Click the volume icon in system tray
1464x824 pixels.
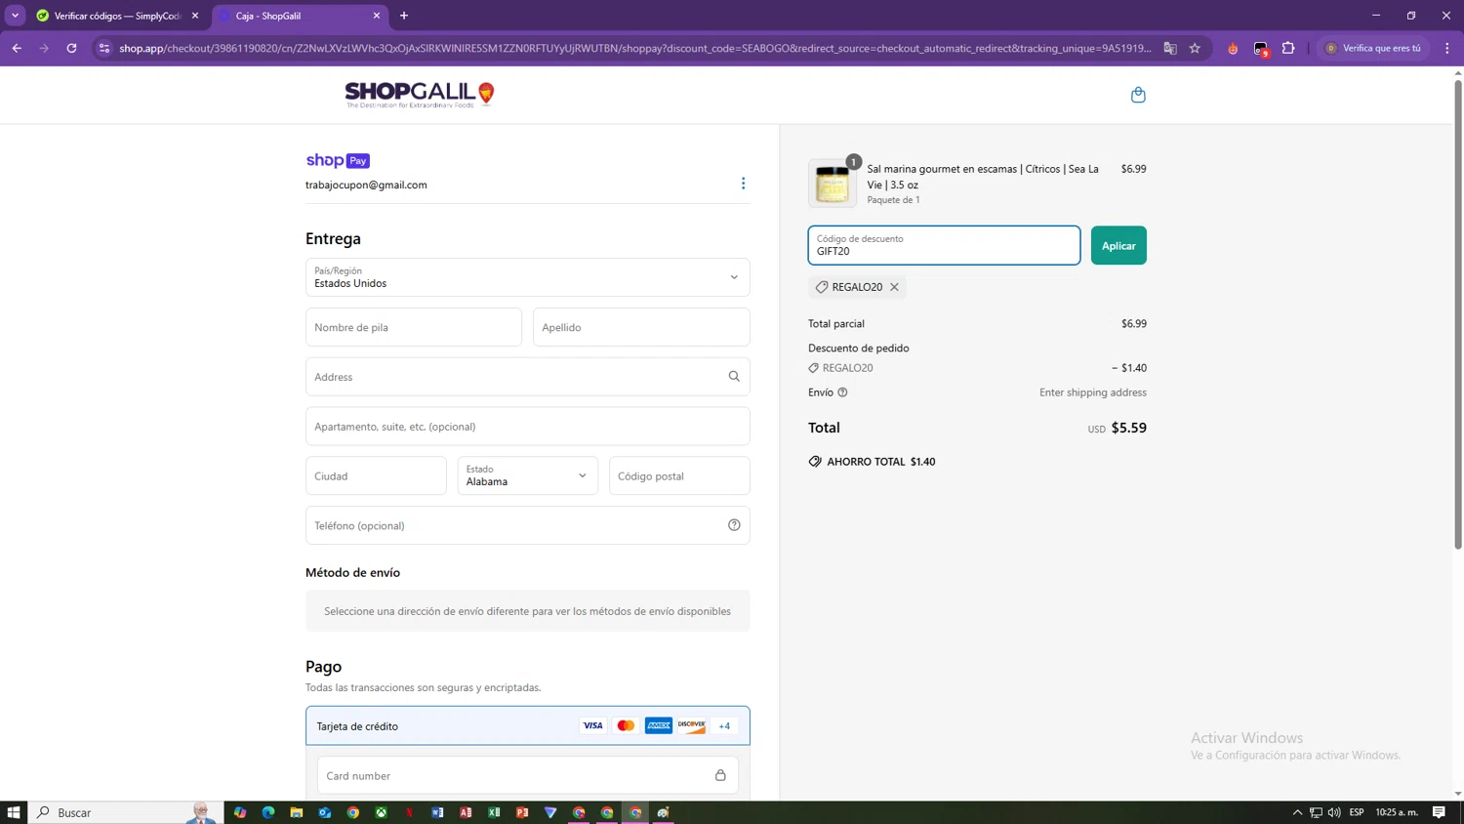click(1334, 812)
